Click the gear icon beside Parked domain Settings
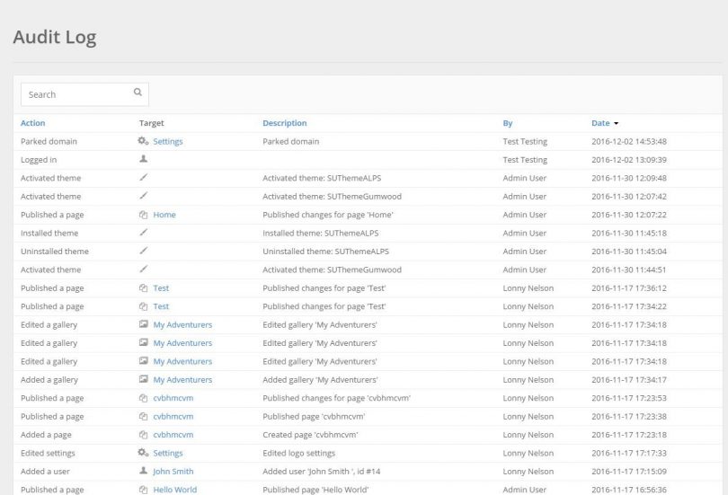 pos(143,141)
